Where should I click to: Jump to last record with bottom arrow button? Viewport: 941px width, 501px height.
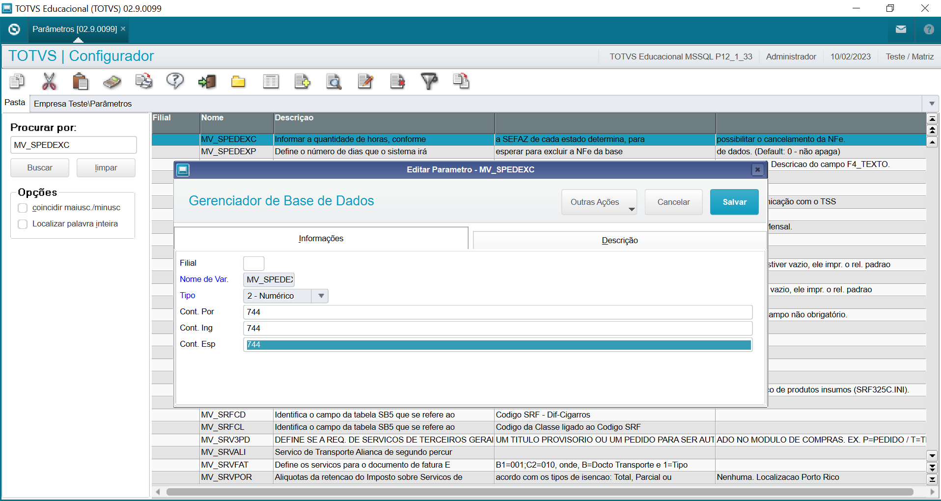(x=932, y=479)
